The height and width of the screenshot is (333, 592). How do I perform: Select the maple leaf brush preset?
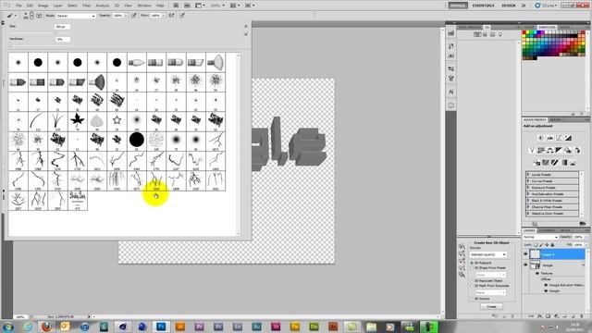(x=78, y=120)
